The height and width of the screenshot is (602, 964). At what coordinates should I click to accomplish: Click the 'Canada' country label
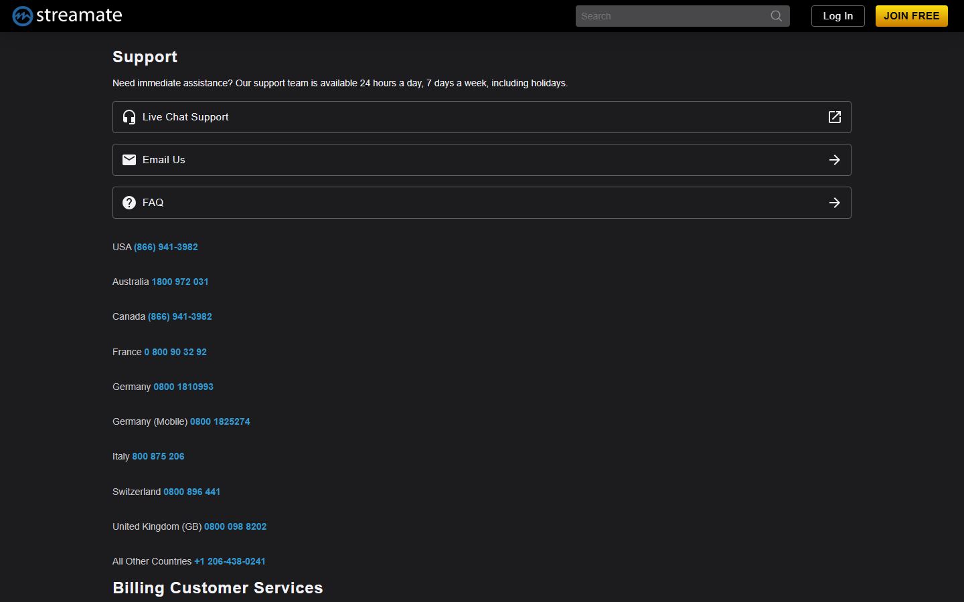coord(129,316)
